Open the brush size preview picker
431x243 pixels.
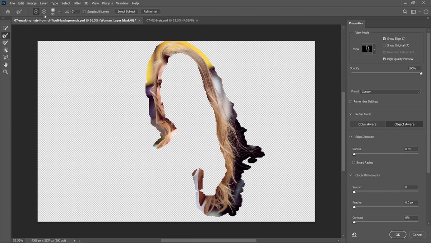53,11
